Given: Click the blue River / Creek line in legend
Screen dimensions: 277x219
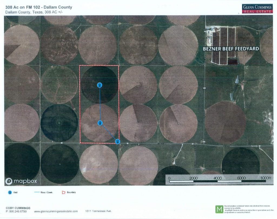Looking at the screenshot, I should (x=37, y=192).
